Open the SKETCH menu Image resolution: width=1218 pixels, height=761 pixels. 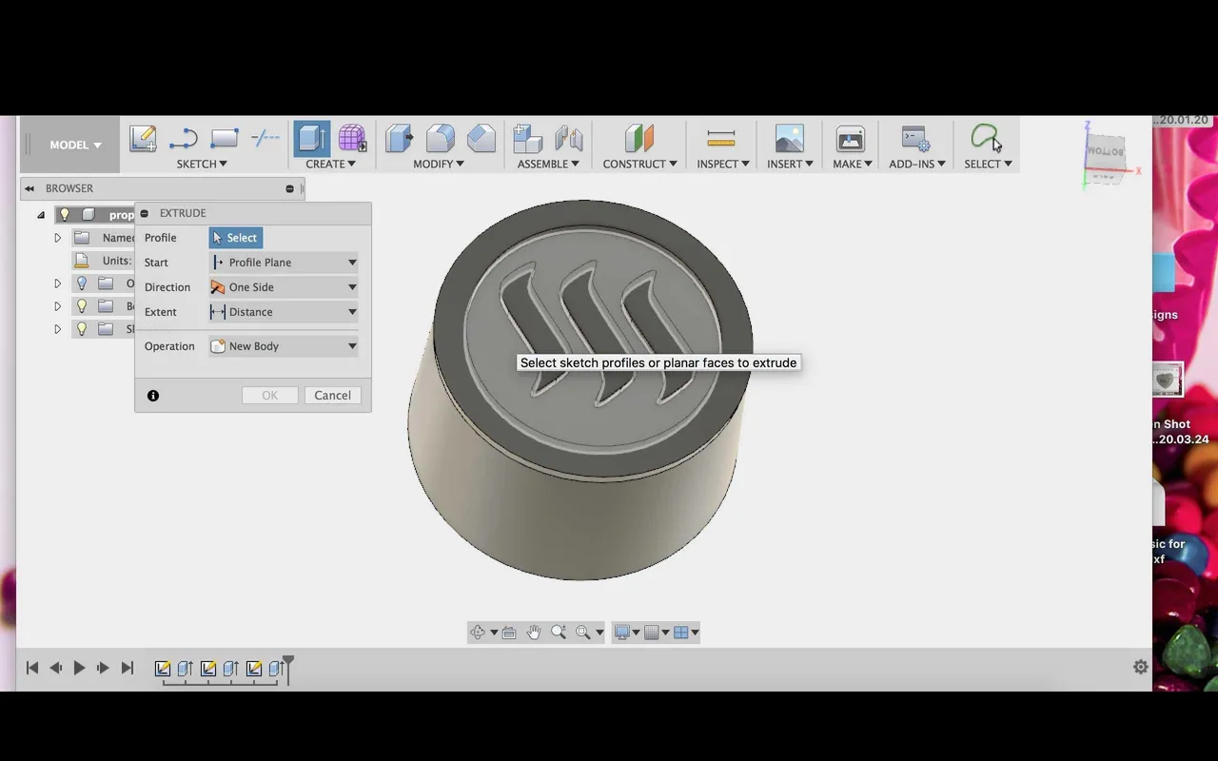point(202,164)
